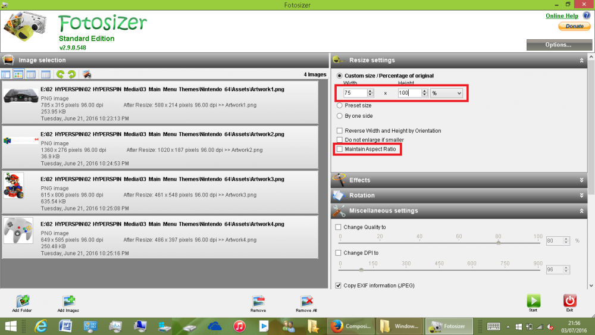Select the By one side option
Image resolution: width=595 pixels, height=335 pixels.
[340, 115]
